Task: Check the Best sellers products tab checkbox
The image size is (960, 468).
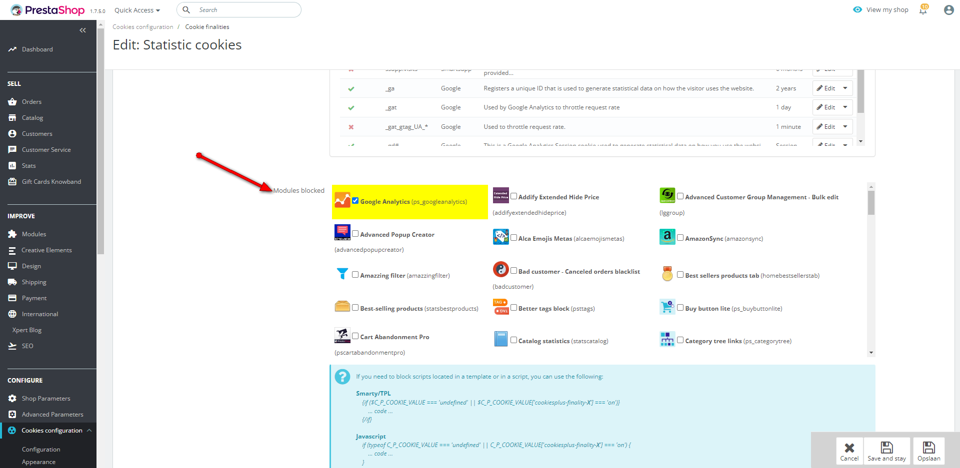Action: [x=680, y=275]
